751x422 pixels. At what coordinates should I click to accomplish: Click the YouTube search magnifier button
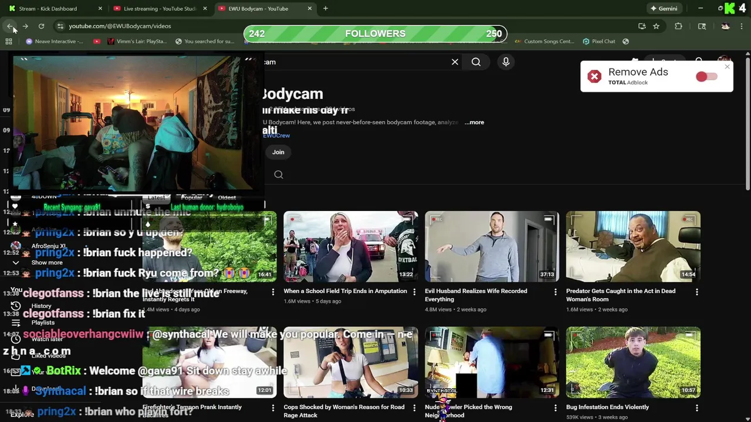point(476,62)
